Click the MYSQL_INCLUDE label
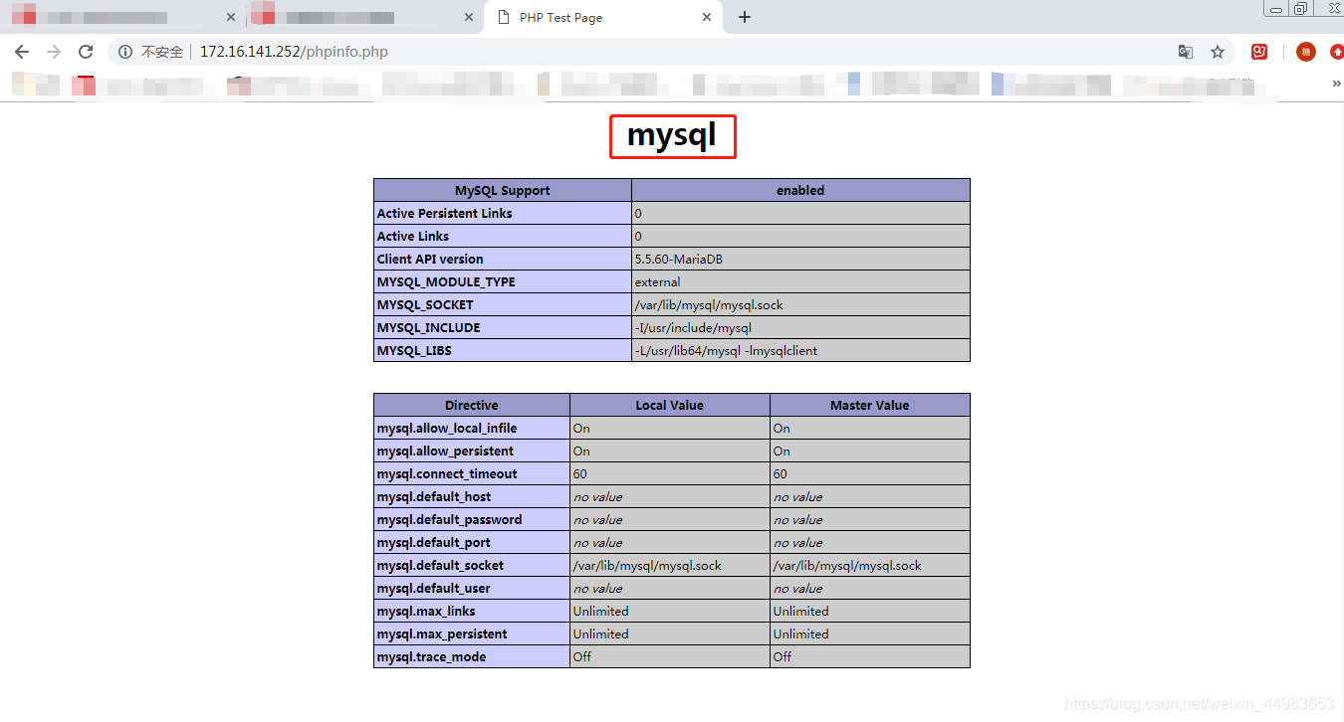Screen dimensions: 1344x722 (429, 327)
